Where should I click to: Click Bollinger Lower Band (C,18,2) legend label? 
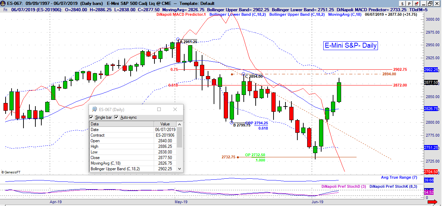pos(238,15)
